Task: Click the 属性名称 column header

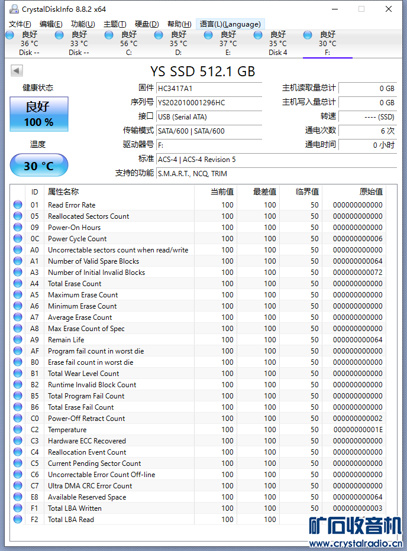Action: click(119, 192)
